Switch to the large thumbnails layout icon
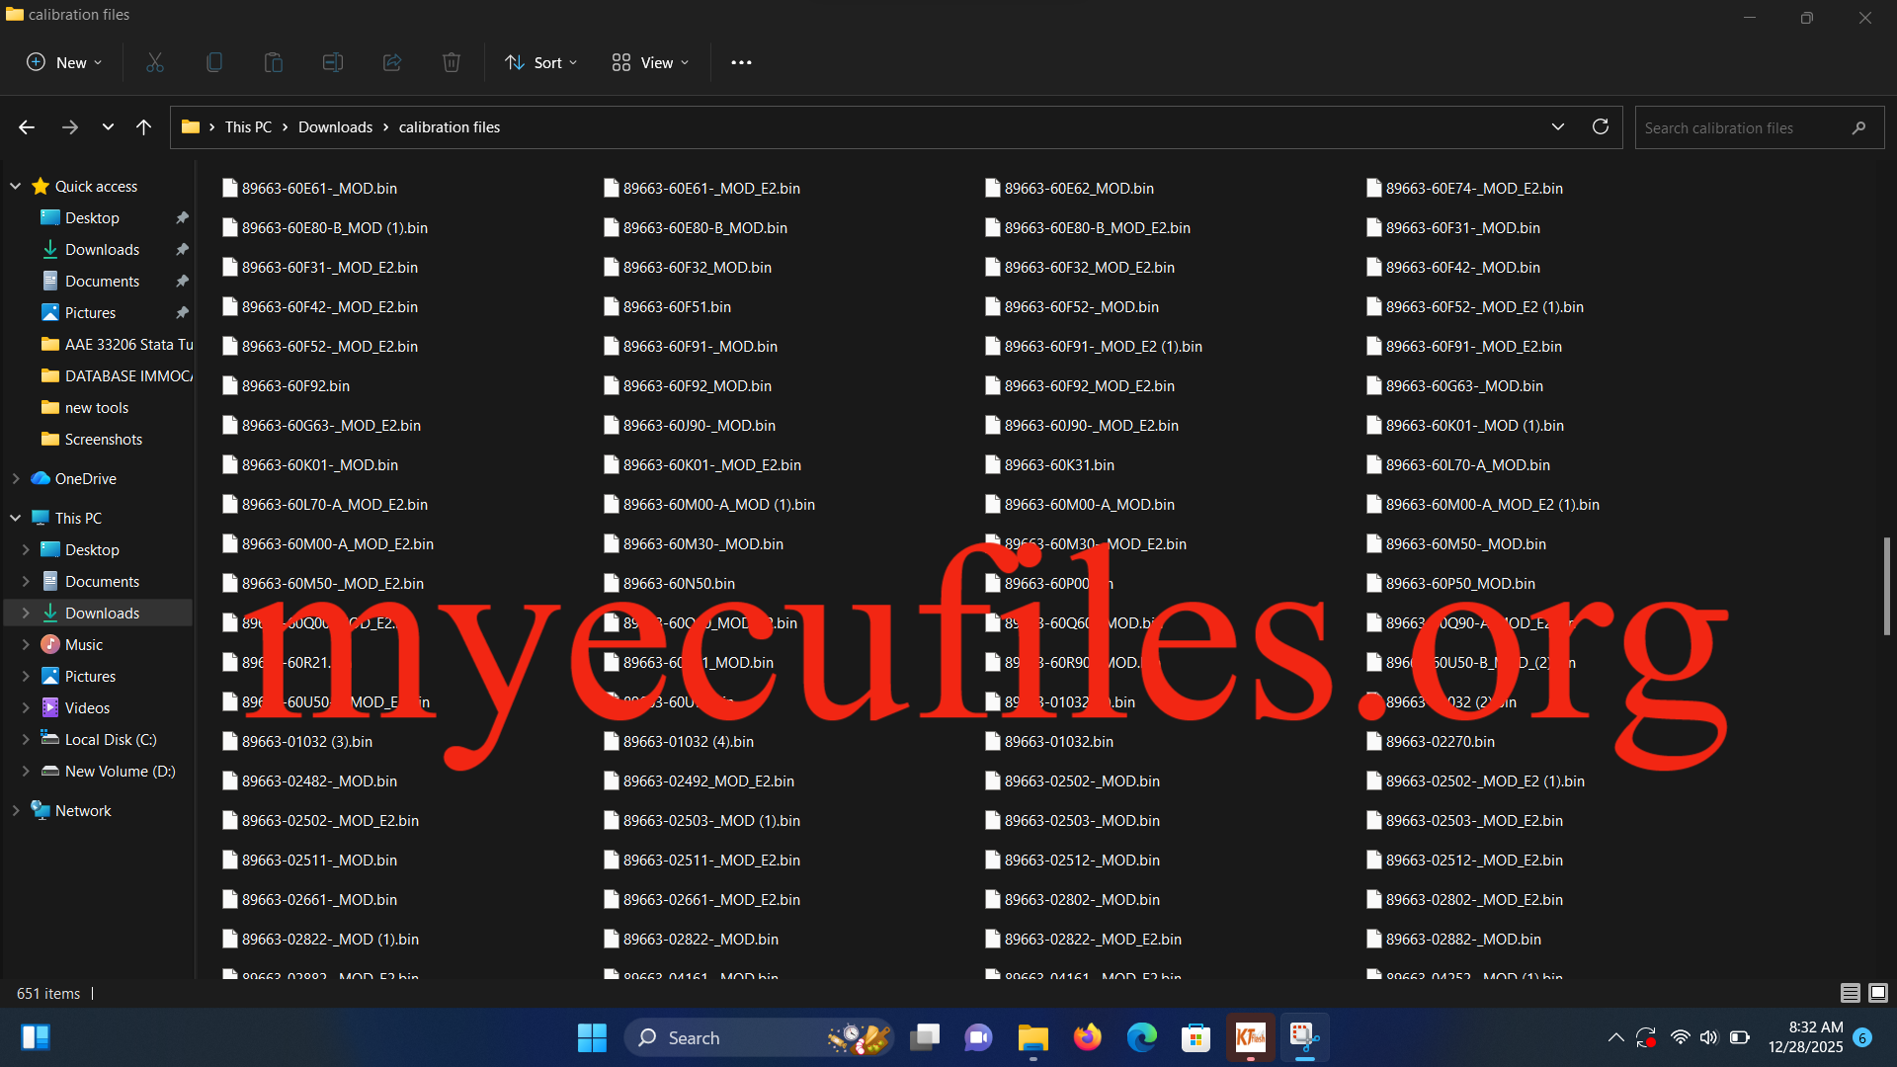The width and height of the screenshot is (1897, 1067). click(x=1878, y=993)
